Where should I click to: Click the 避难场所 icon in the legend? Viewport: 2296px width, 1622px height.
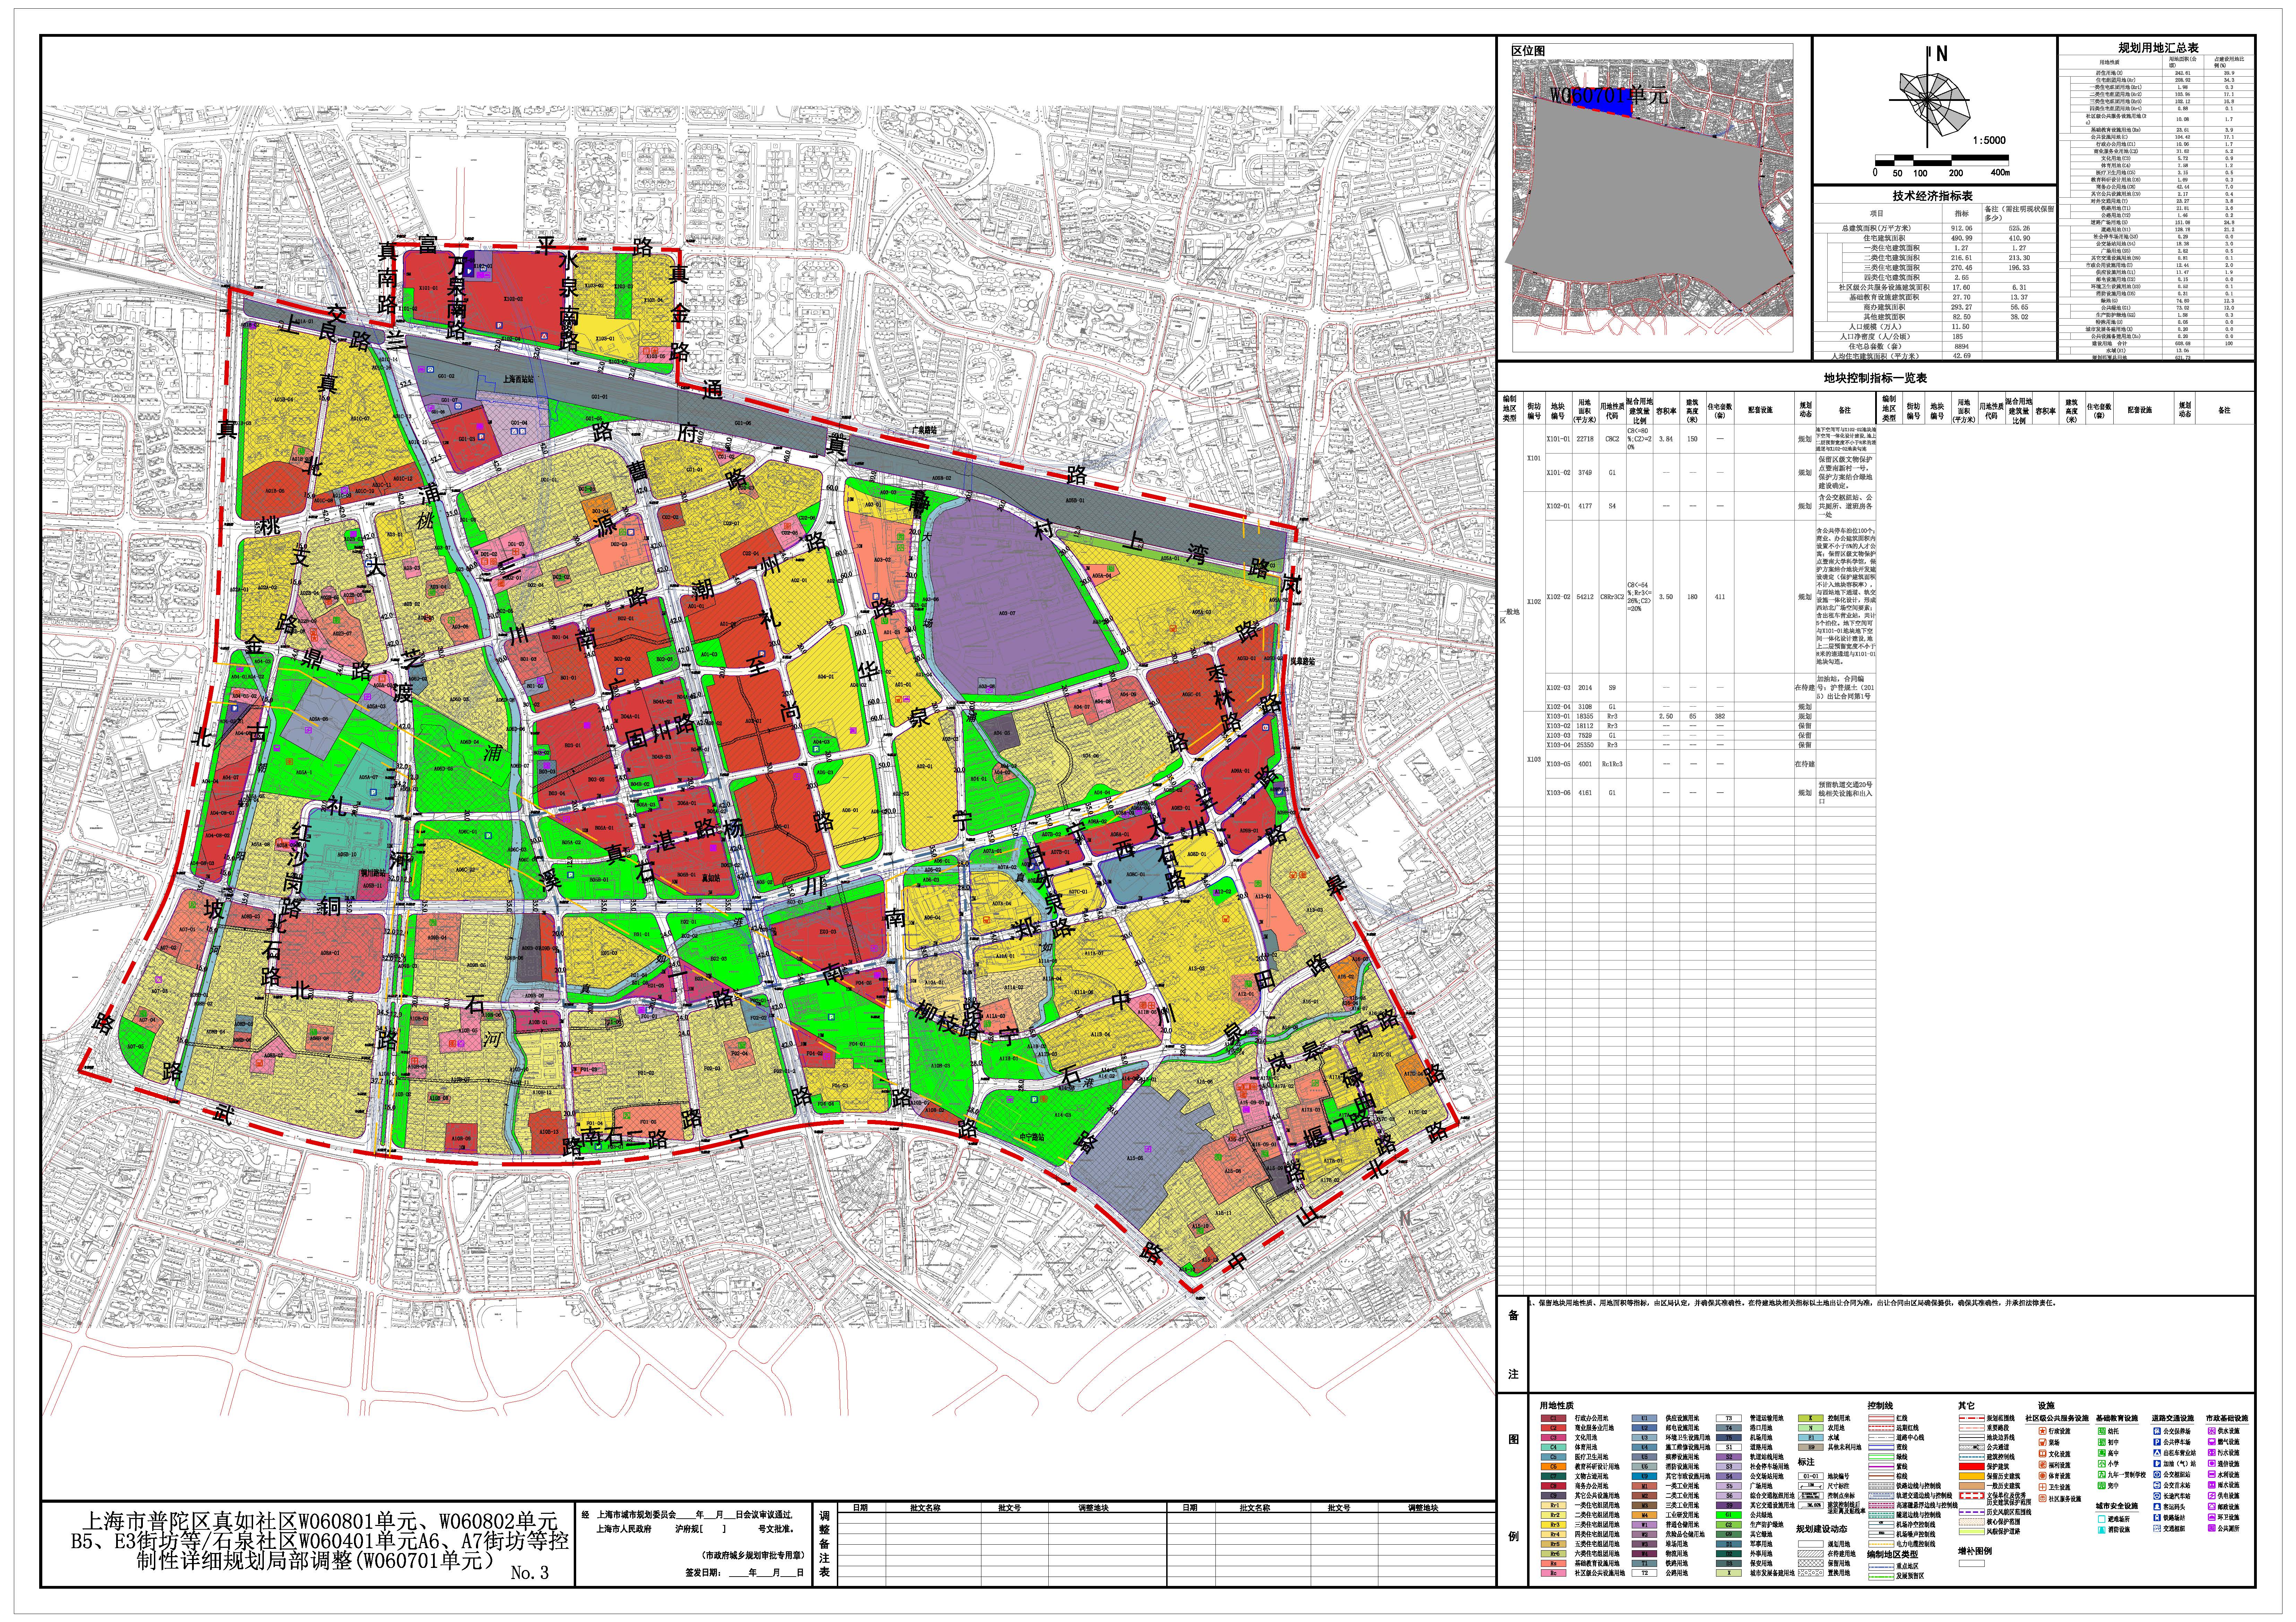click(x=2102, y=1519)
